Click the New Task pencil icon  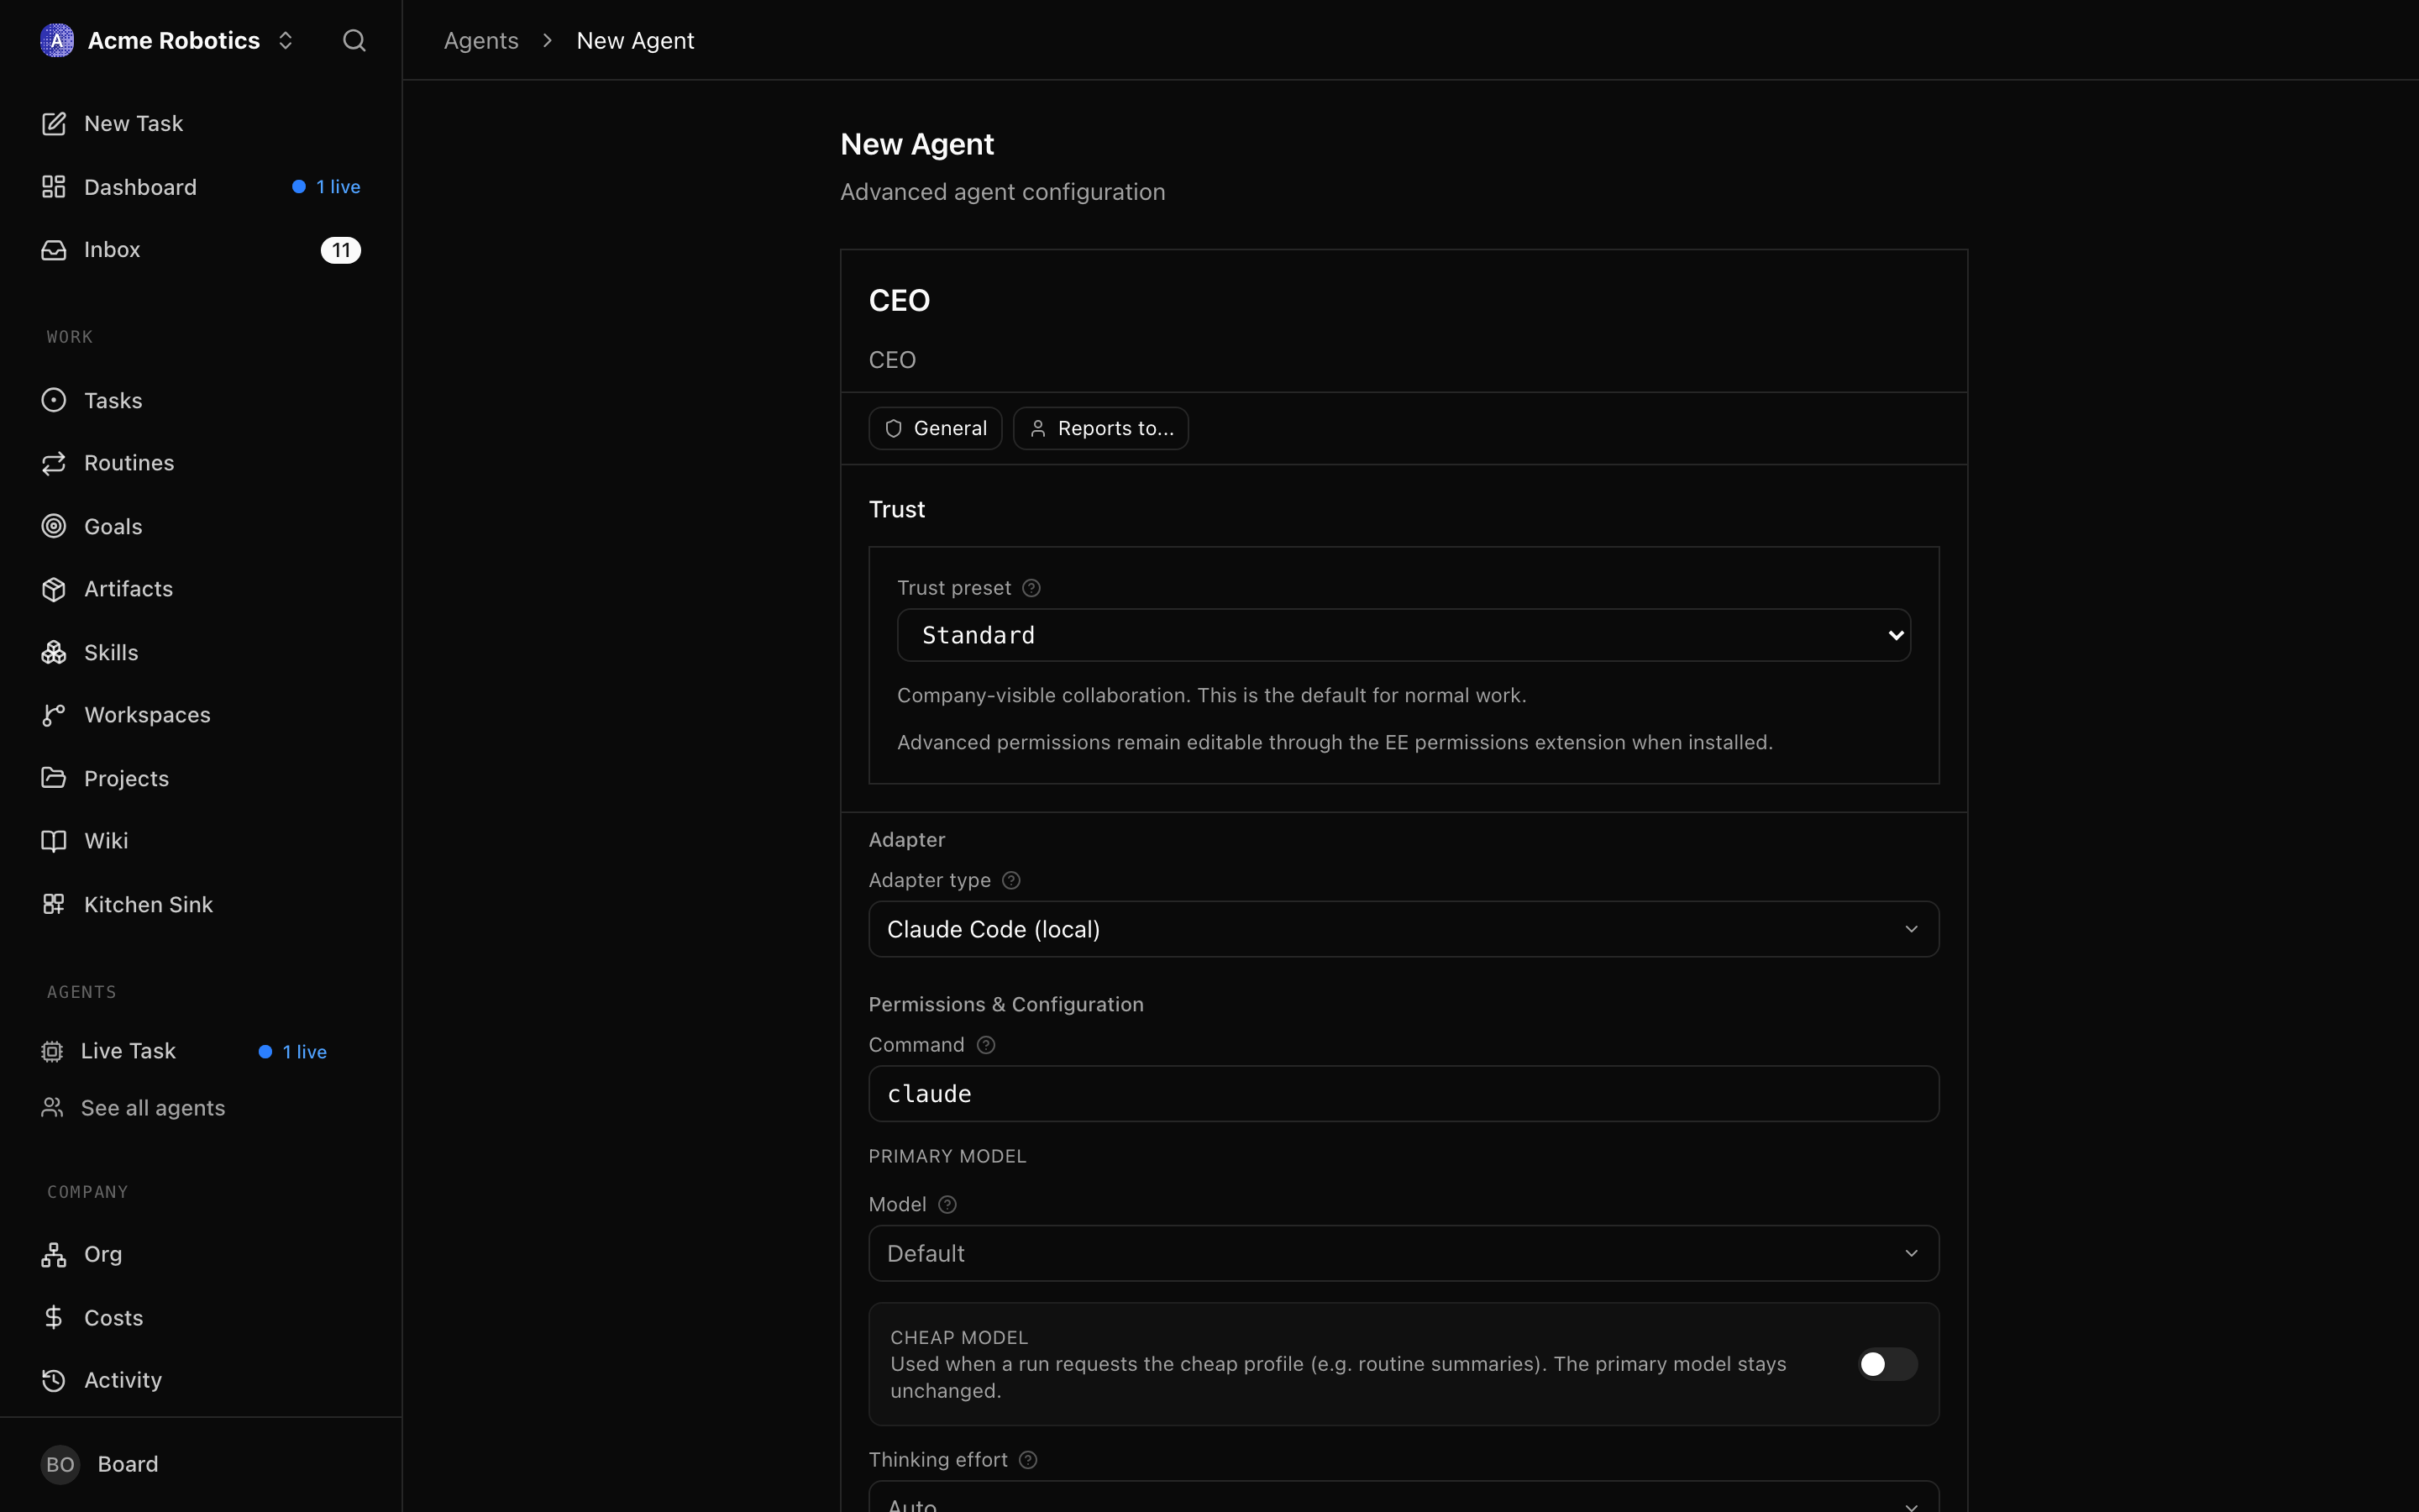click(x=54, y=123)
